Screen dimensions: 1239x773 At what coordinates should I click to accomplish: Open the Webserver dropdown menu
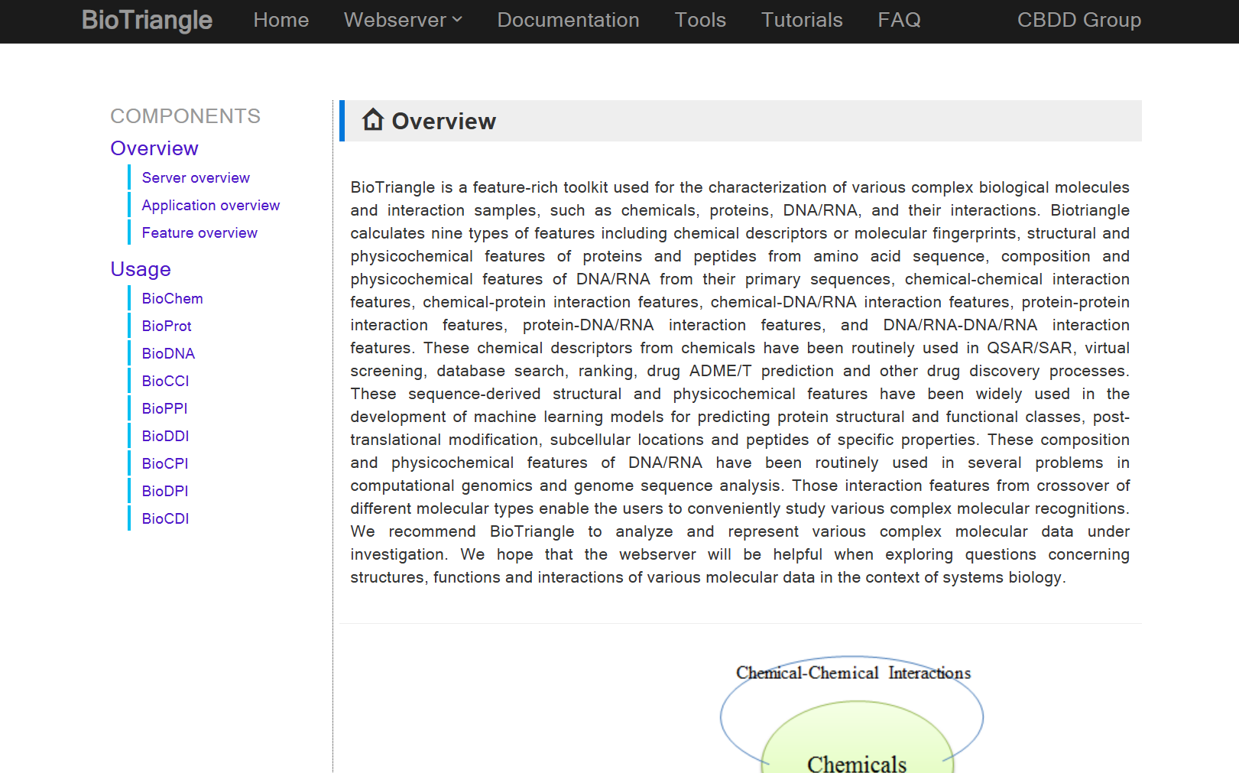403,20
